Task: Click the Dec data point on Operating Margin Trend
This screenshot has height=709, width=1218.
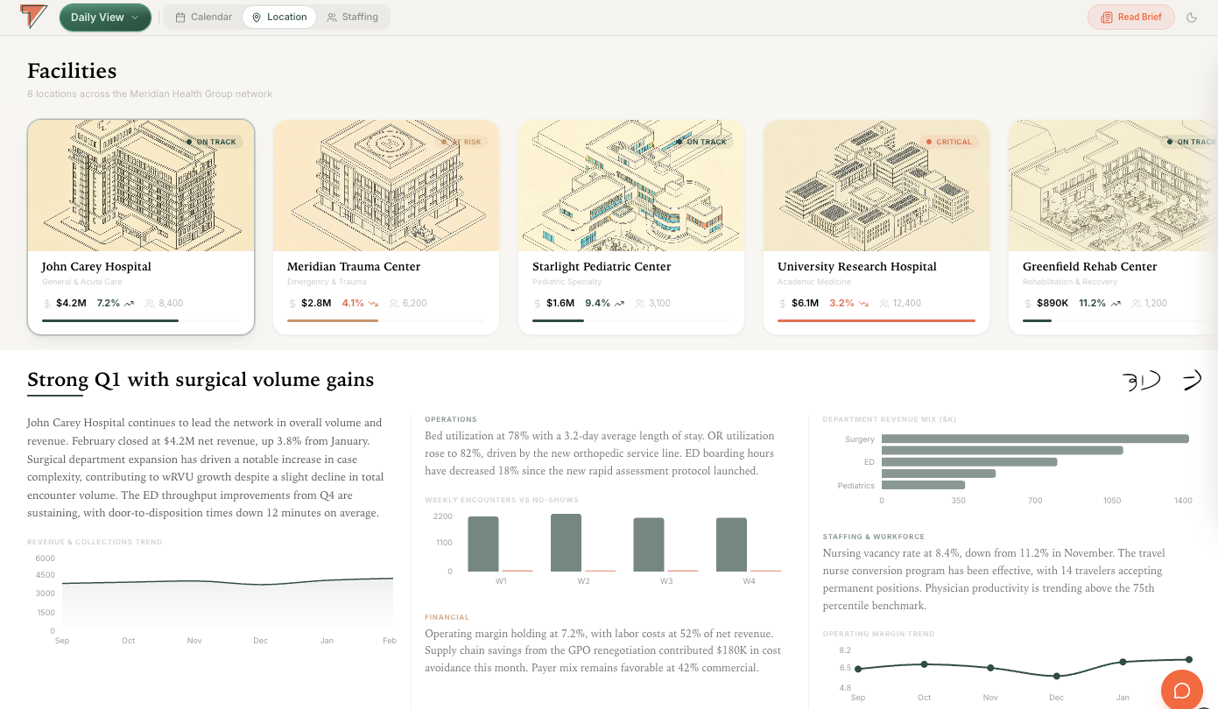Action: (1057, 676)
